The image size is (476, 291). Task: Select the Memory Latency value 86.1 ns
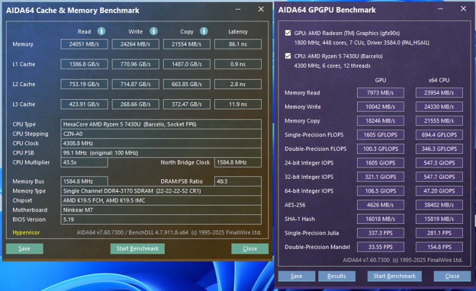point(238,45)
